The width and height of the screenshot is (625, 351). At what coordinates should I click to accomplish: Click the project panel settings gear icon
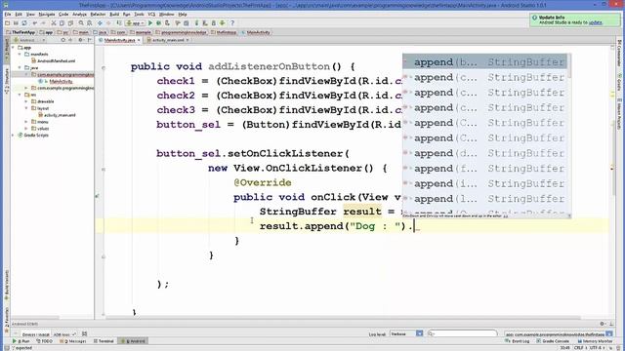[80, 40]
